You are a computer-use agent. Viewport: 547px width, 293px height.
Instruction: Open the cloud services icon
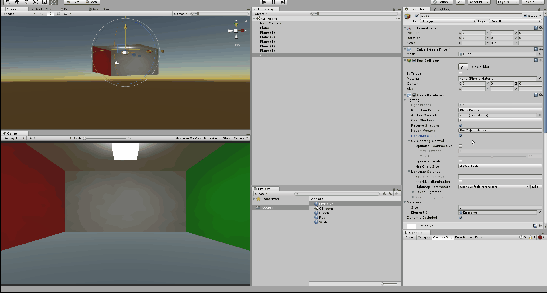click(460, 2)
